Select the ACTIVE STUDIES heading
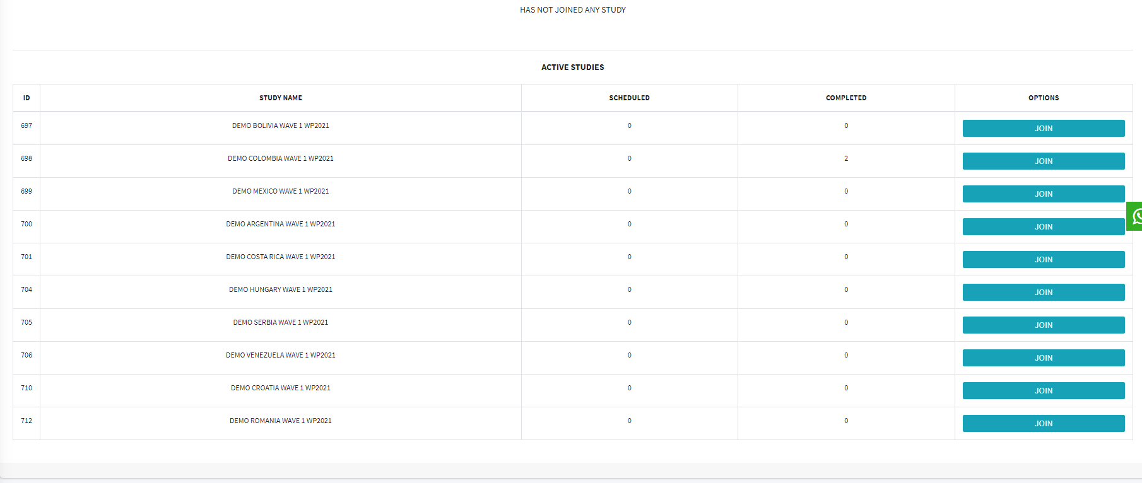Image resolution: width=1142 pixels, height=483 pixels. pos(573,67)
